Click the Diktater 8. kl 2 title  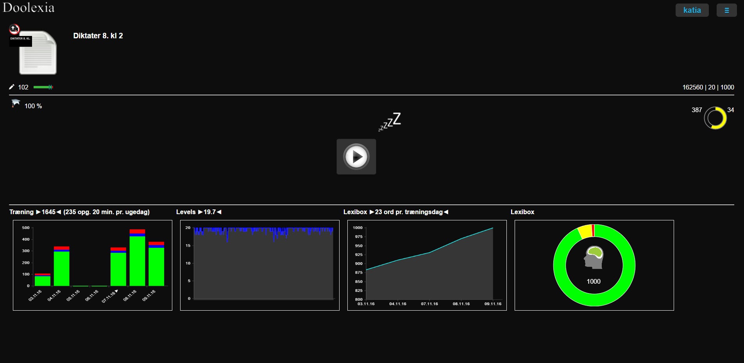click(98, 36)
